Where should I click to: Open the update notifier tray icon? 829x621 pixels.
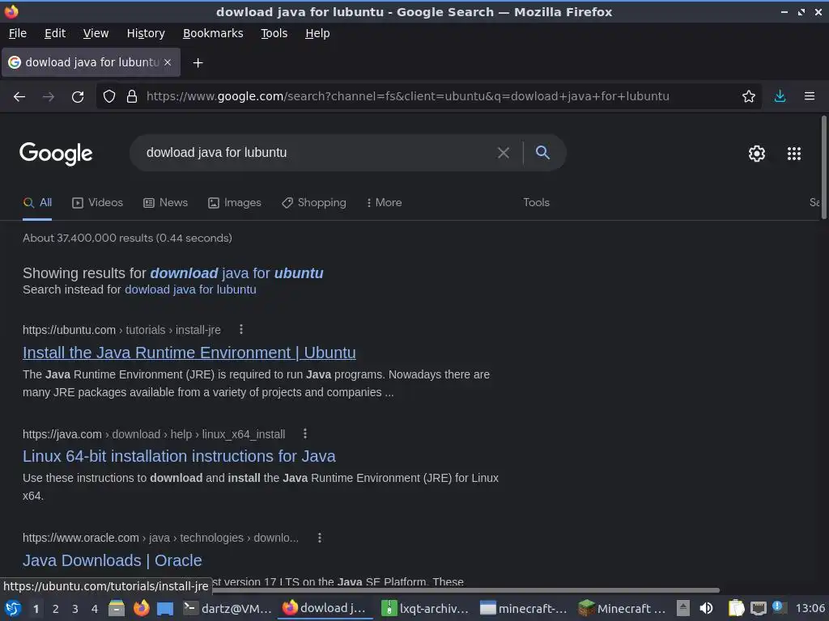coord(779,607)
